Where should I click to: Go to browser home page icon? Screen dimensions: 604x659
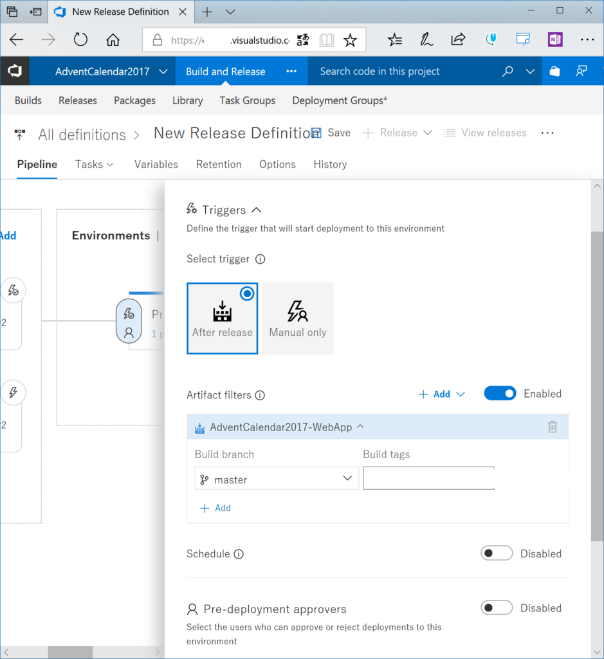113,40
